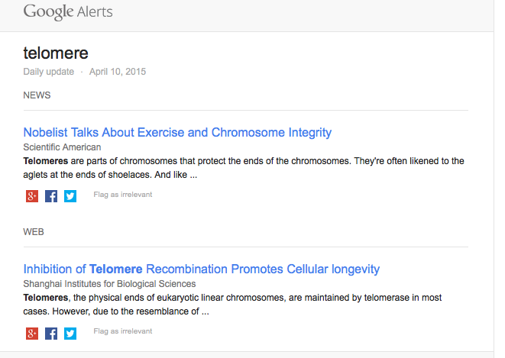505x358 pixels.
Task: Share Shanghai Institutes article on Facebook
Action: [51, 334]
